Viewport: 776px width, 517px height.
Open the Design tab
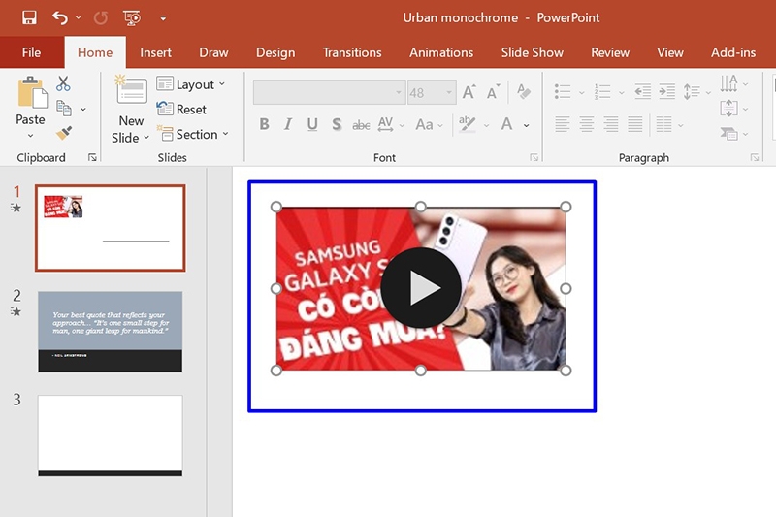(275, 52)
